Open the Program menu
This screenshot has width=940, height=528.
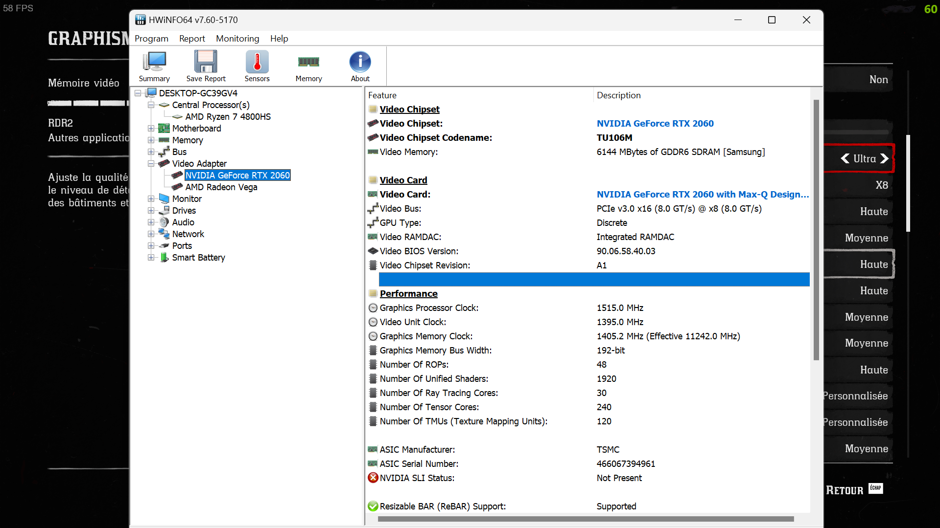pyautogui.click(x=151, y=38)
